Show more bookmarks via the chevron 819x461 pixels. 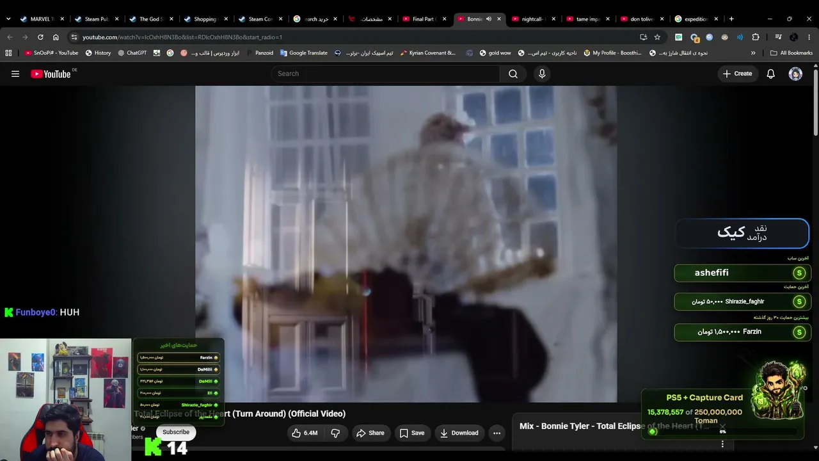[753, 53]
